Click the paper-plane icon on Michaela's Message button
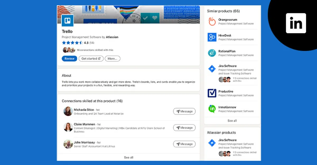This screenshot has width=317, height=165. (x=179, y=111)
